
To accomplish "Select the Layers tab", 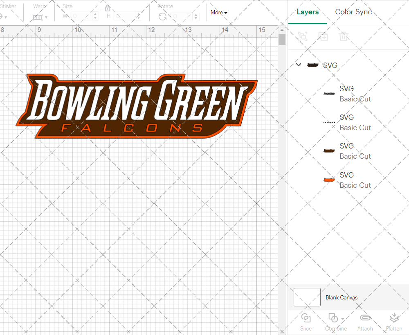I will tap(308, 12).
